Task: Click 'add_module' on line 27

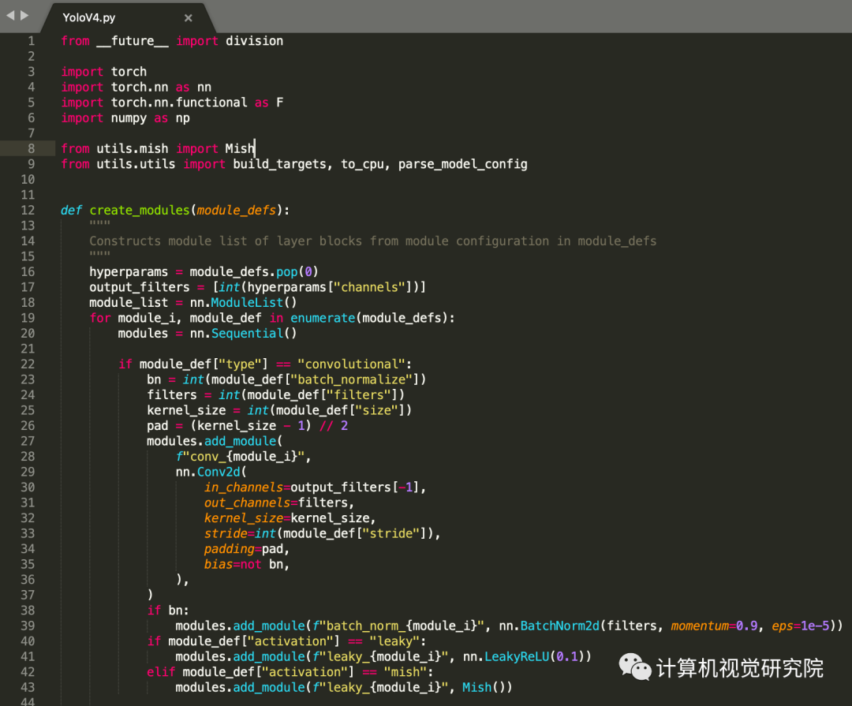Action: point(240,441)
